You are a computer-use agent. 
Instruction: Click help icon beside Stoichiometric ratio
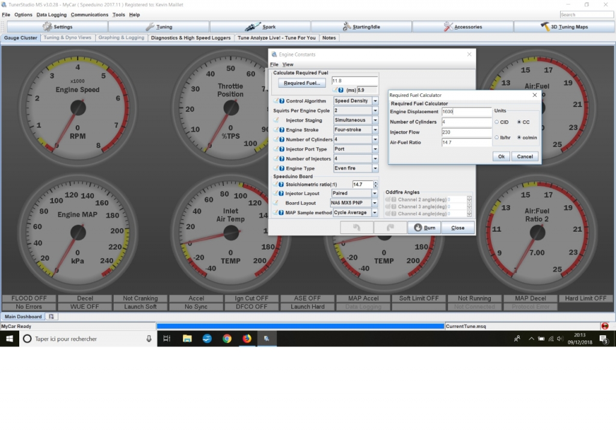pos(282,184)
